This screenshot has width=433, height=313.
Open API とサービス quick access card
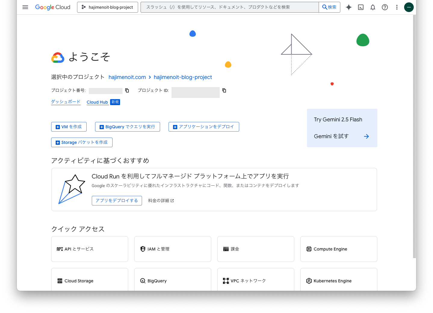pyautogui.click(x=90, y=249)
